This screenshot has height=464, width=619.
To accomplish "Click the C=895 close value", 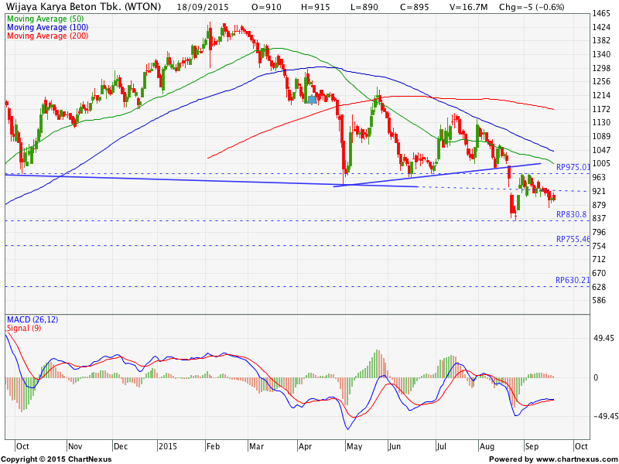I will click(414, 7).
